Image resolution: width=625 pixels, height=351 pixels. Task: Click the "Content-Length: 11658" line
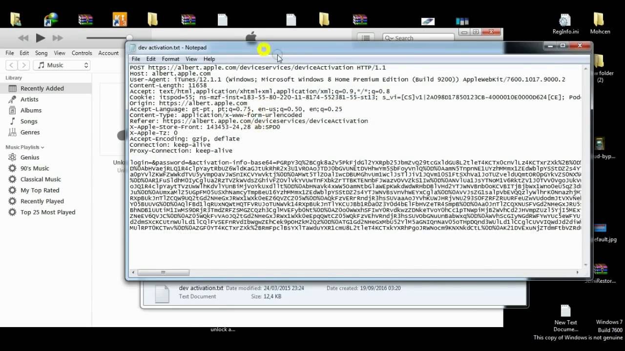[x=168, y=85]
